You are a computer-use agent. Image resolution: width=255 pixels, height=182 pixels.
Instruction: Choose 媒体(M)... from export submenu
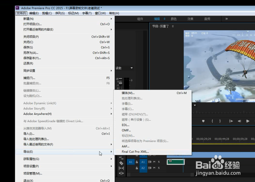(x=153, y=93)
